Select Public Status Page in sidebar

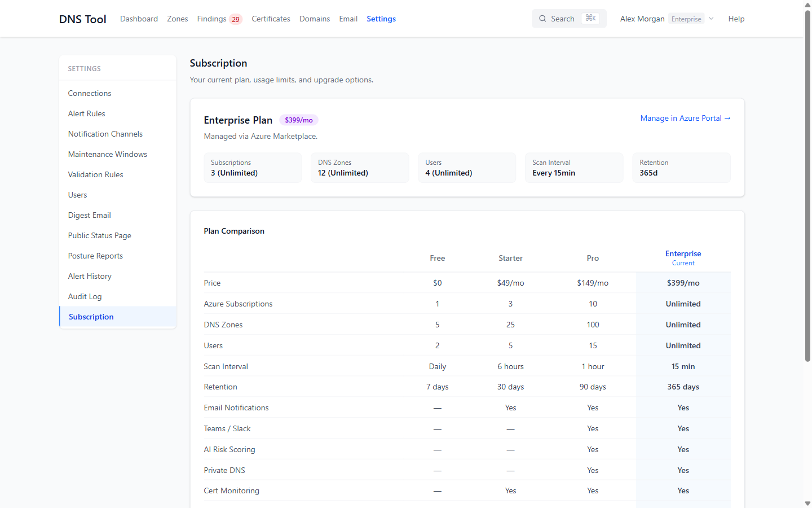point(118,235)
